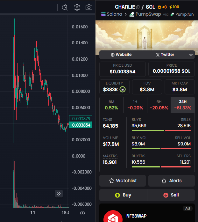Take chart snapshot with camera icon

[89, 7]
